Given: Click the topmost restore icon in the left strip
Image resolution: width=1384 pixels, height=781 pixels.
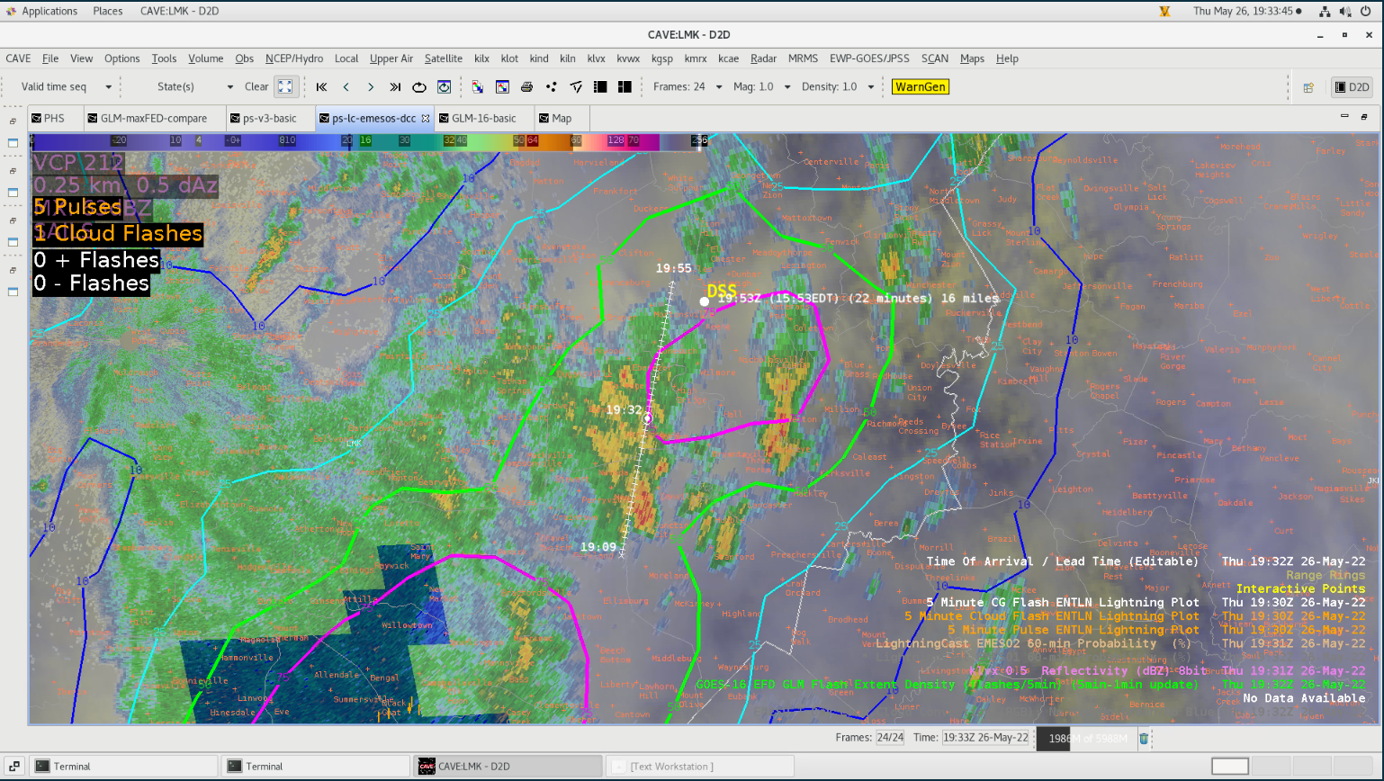Looking at the screenshot, I should pyautogui.click(x=13, y=121).
